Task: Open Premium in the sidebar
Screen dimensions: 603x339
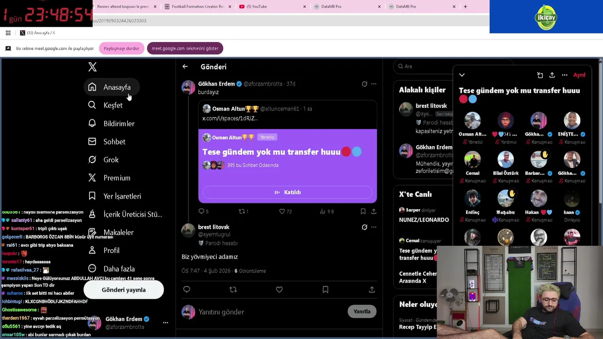Action: pos(110,178)
